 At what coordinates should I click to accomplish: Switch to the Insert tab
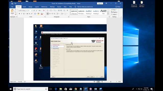pyautogui.click(x=24, y=7)
